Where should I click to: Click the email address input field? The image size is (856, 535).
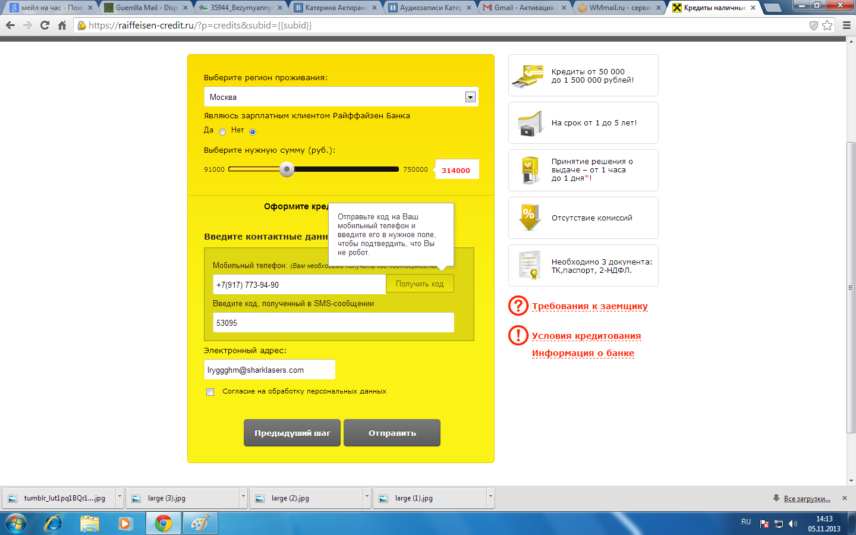click(270, 370)
